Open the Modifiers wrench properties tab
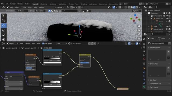172x96 pixels. (x=144, y=72)
